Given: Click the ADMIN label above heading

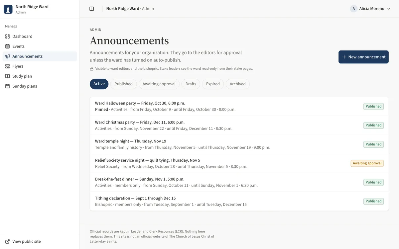Looking at the screenshot, I should tap(96, 30).
